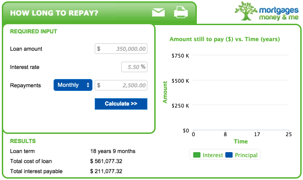Toggle the Principal series in the chart legend
The width and height of the screenshot is (303, 180).
pyautogui.click(x=242, y=155)
